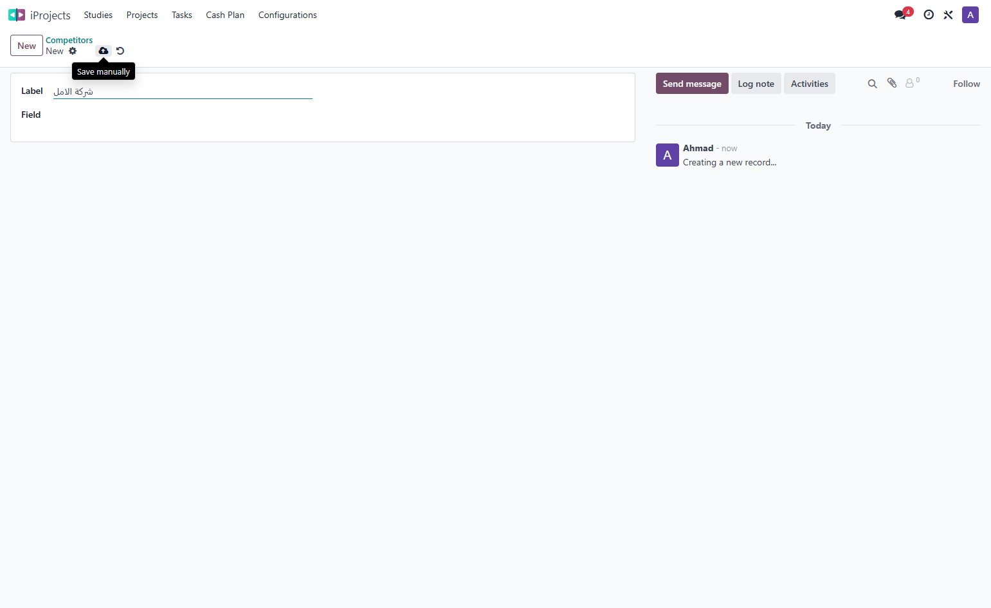
Task: Open the activities clock icon
Action: pos(929,15)
